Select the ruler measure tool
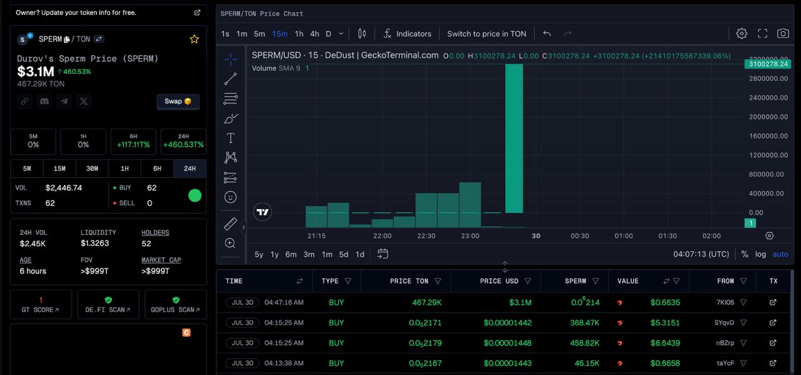This screenshot has width=801, height=375. pos(230,223)
